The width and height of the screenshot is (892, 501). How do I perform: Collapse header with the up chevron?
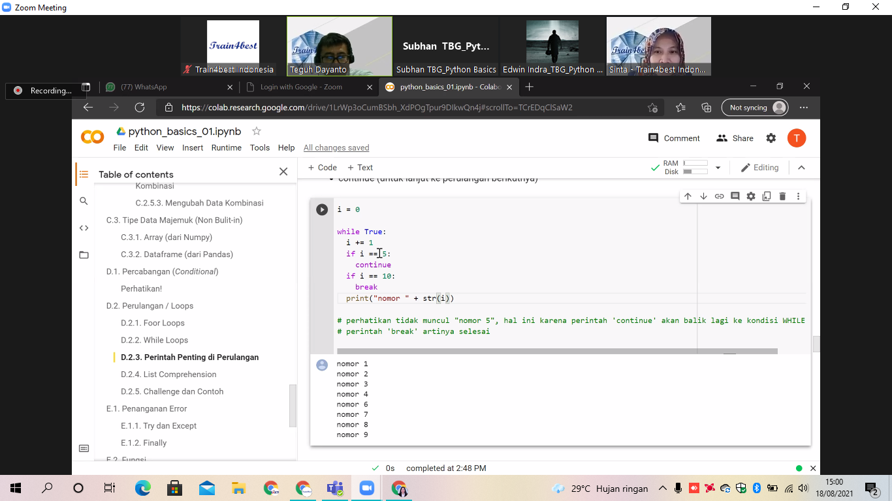point(801,168)
